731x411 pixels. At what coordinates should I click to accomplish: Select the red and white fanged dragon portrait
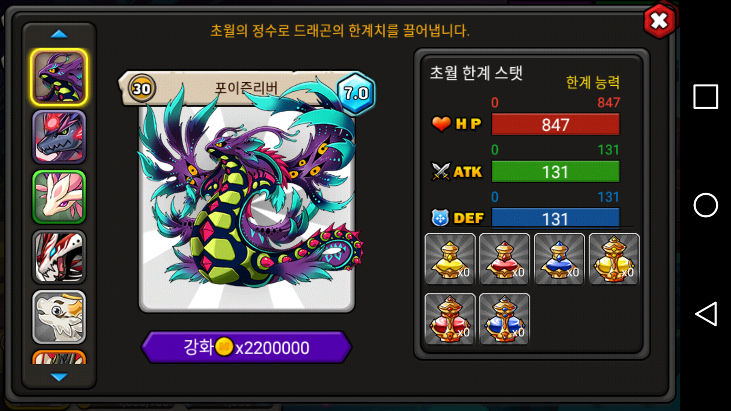coord(59,257)
